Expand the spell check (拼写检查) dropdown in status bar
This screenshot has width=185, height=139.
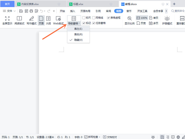tap(100, 137)
